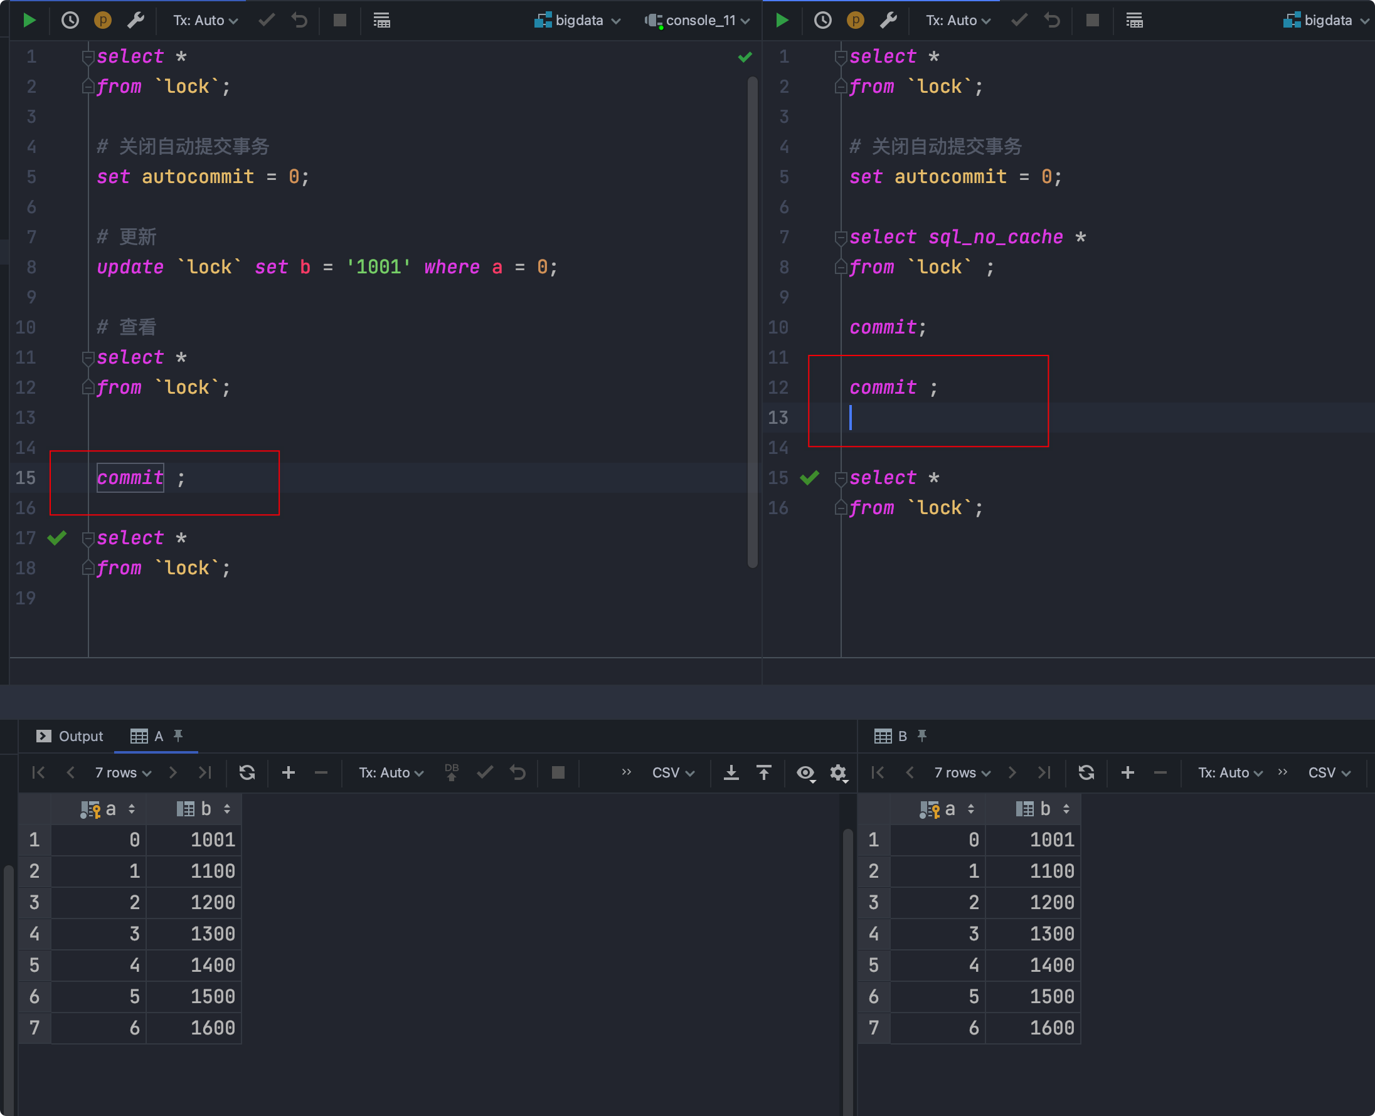1375x1116 pixels.
Task: Toggle eye view options in result A
Action: click(x=805, y=772)
